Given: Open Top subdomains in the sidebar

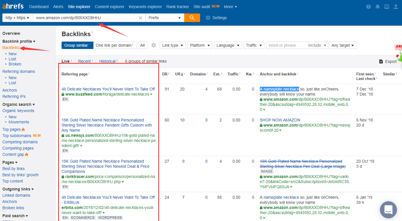Looking at the screenshot, I should pos(16,136).
